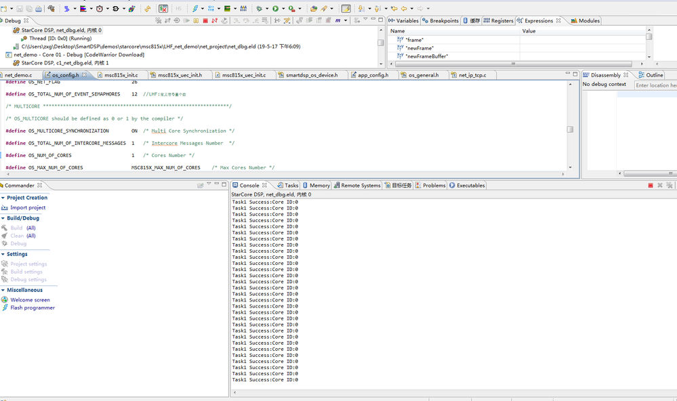Screen dimensions: 677x401
Task: Click the open folder toolbar icon
Action: tap(314, 9)
